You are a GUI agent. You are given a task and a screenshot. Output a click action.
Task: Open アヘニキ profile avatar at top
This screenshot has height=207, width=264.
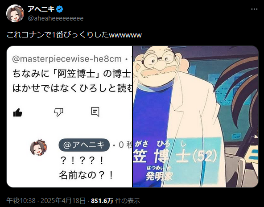(x=15, y=13)
